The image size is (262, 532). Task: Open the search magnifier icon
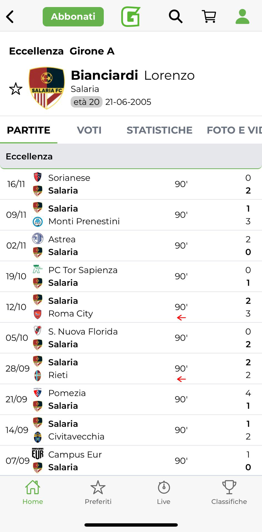[175, 17]
